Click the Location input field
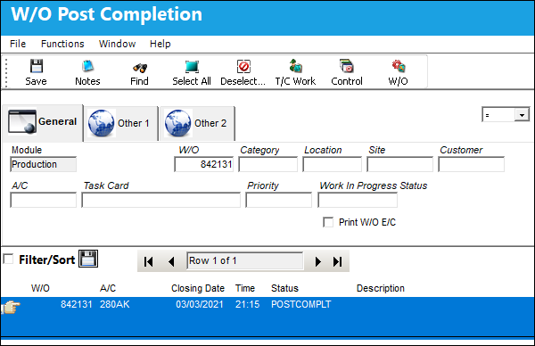 (333, 164)
